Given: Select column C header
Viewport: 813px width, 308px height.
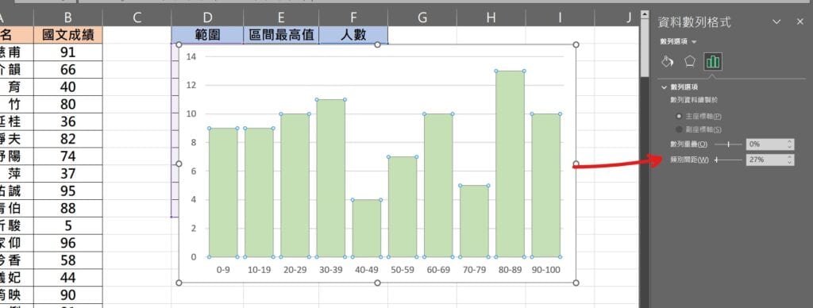Looking at the screenshot, I should (137, 18).
